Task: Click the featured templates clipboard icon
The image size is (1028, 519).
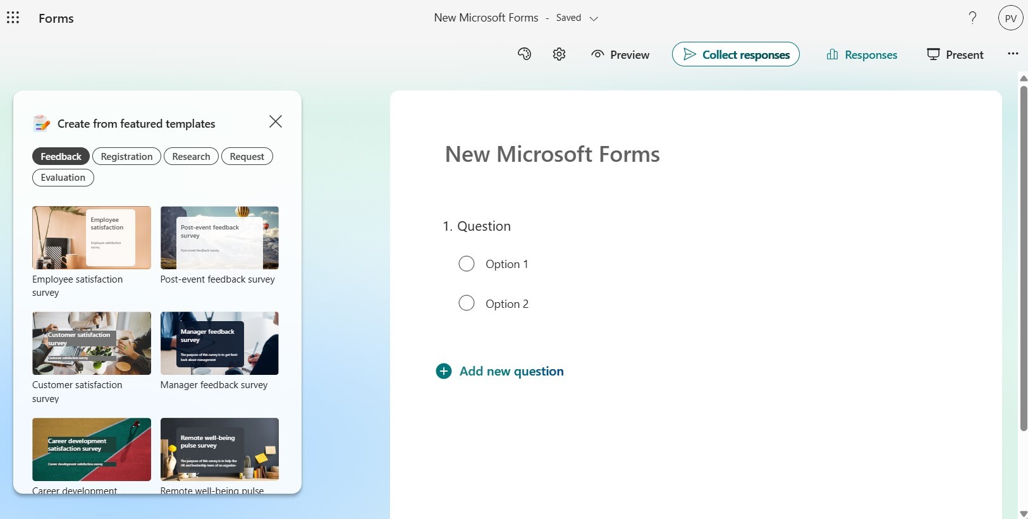Action: [42, 123]
